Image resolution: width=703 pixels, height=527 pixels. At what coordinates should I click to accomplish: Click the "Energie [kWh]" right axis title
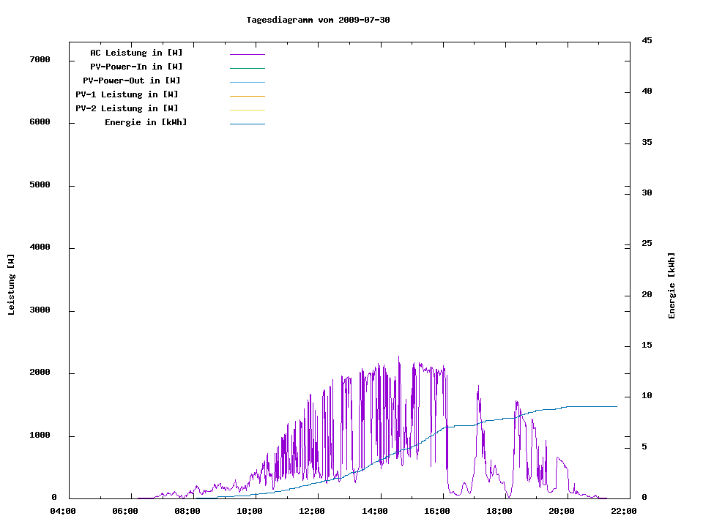coord(672,285)
